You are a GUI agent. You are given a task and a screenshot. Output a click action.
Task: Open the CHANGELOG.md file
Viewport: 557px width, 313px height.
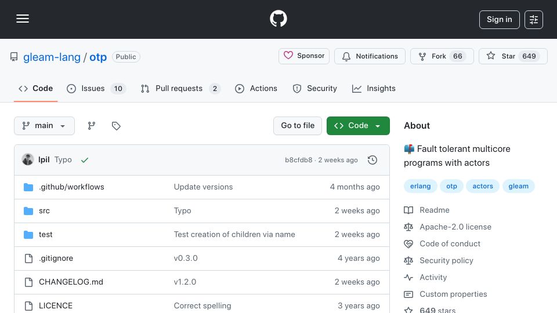coord(71,282)
